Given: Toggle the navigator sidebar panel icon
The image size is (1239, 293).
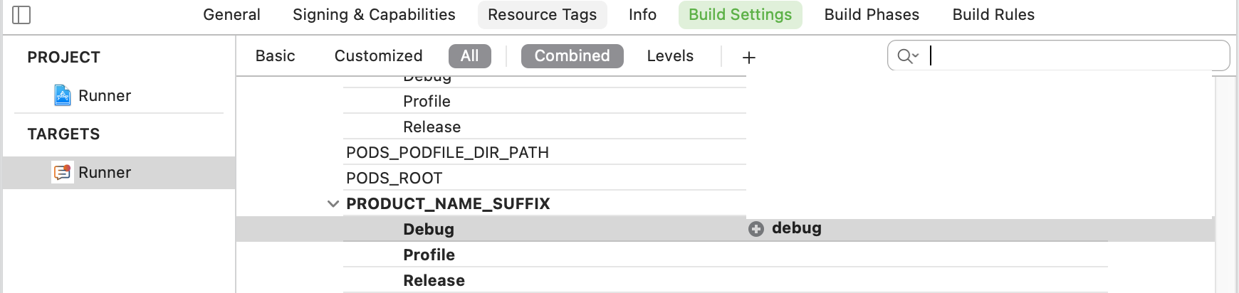Looking at the screenshot, I should point(22,15).
